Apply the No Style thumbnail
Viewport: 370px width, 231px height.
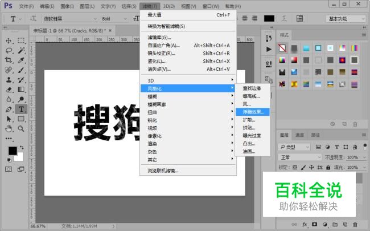tap(282, 48)
